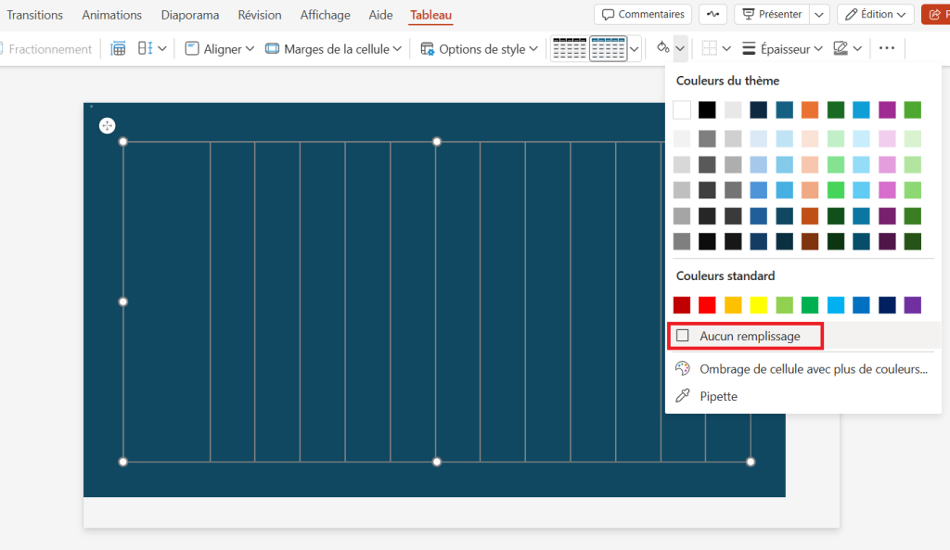This screenshot has width=950, height=550.
Task: Click the Commentaires button
Action: tap(643, 14)
